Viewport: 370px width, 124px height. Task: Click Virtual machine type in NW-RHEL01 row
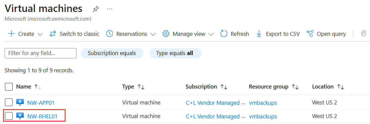tap(141, 116)
